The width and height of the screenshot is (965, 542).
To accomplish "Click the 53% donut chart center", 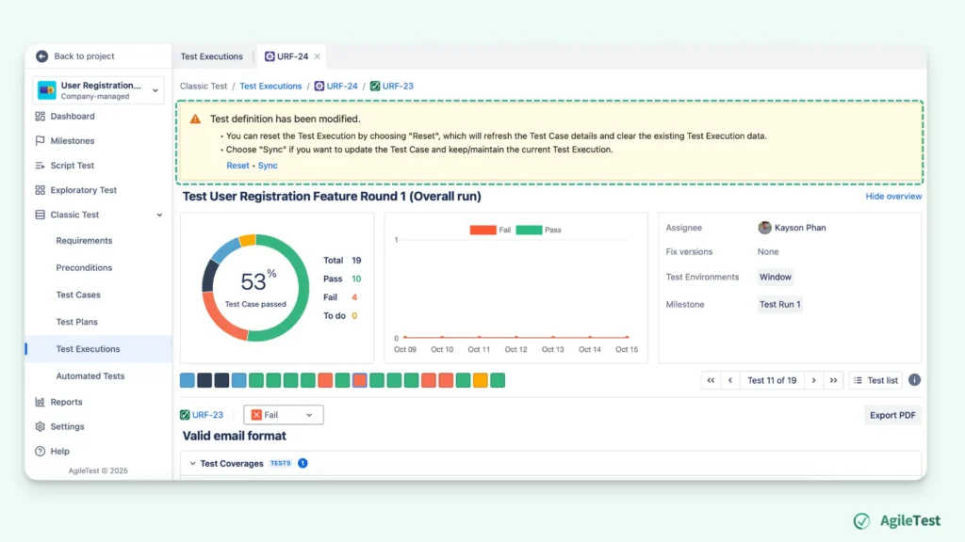I will pos(255,288).
